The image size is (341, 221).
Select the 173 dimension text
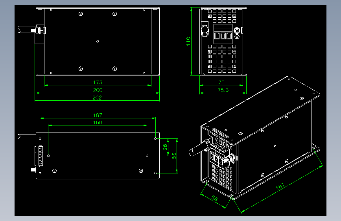click(98, 83)
